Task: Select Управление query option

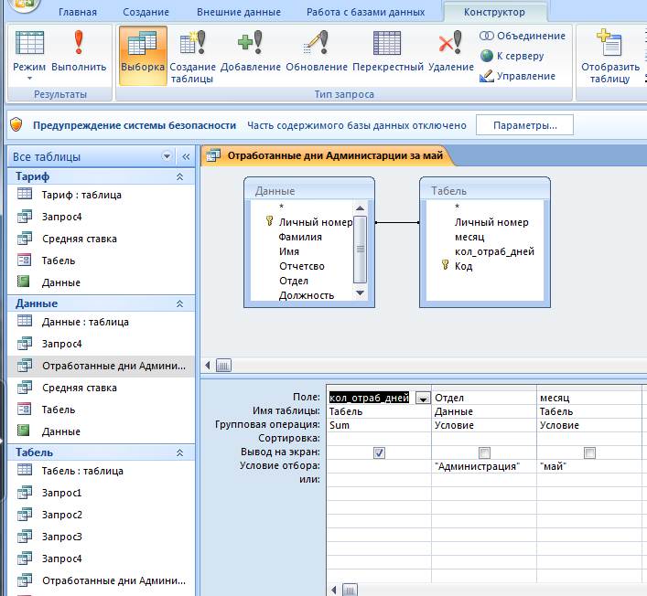Action: tap(517, 76)
